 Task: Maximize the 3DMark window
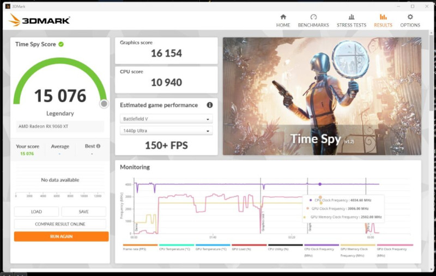(x=413, y=7)
